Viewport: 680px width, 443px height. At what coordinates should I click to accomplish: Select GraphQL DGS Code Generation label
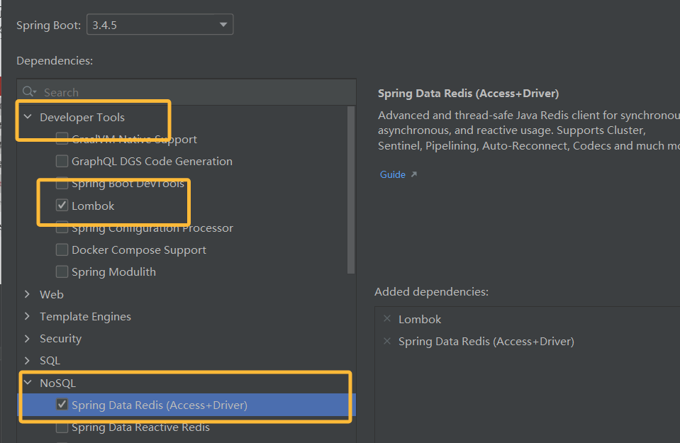(152, 161)
